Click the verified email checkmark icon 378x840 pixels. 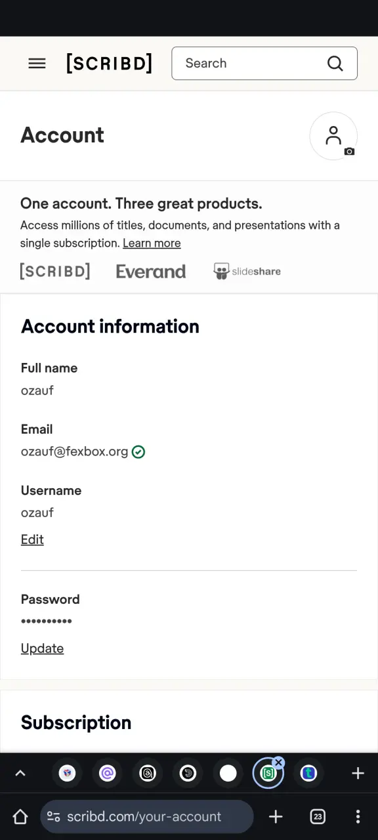point(138,451)
